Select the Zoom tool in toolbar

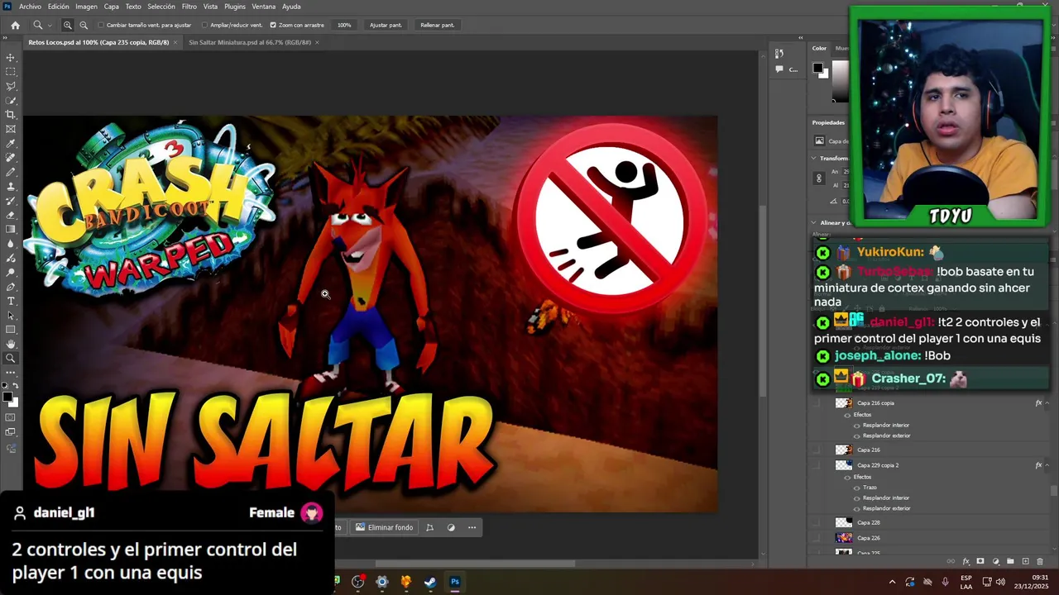(11, 359)
